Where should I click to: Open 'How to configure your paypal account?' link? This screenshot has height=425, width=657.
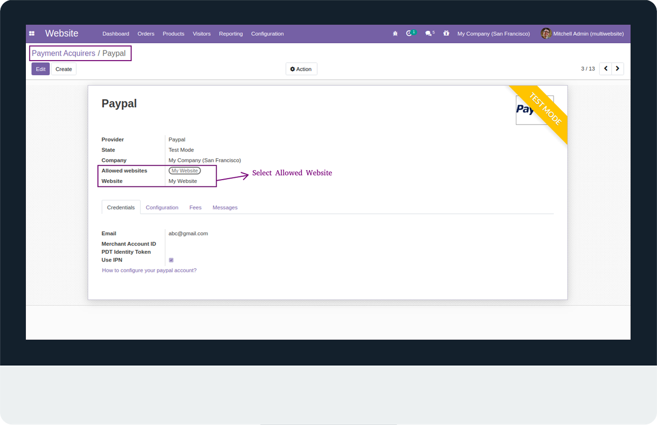[149, 270]
